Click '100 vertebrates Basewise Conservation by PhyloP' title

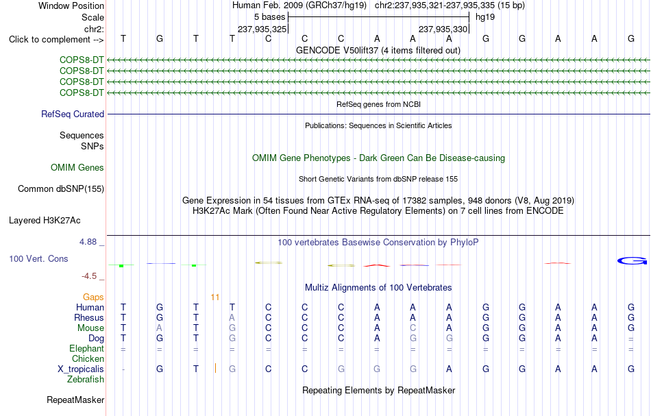click(x=378, y=243)
